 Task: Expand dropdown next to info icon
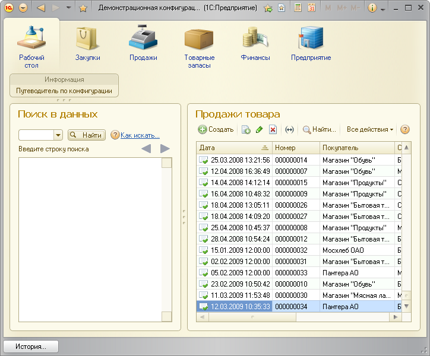pyautogui.click(x=383, y=9)
